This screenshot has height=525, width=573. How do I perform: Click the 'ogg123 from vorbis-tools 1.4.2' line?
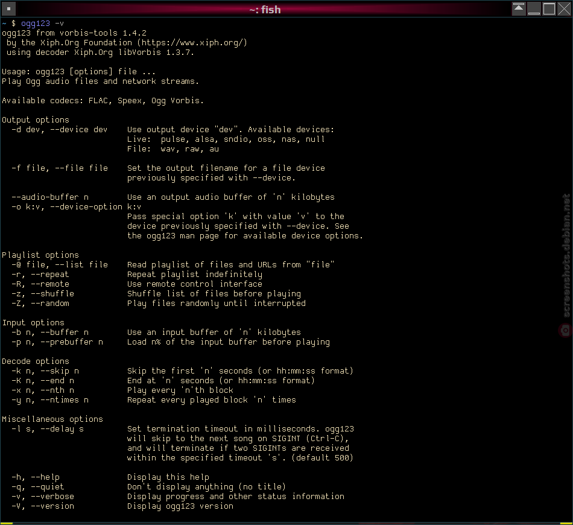point(74,33)
